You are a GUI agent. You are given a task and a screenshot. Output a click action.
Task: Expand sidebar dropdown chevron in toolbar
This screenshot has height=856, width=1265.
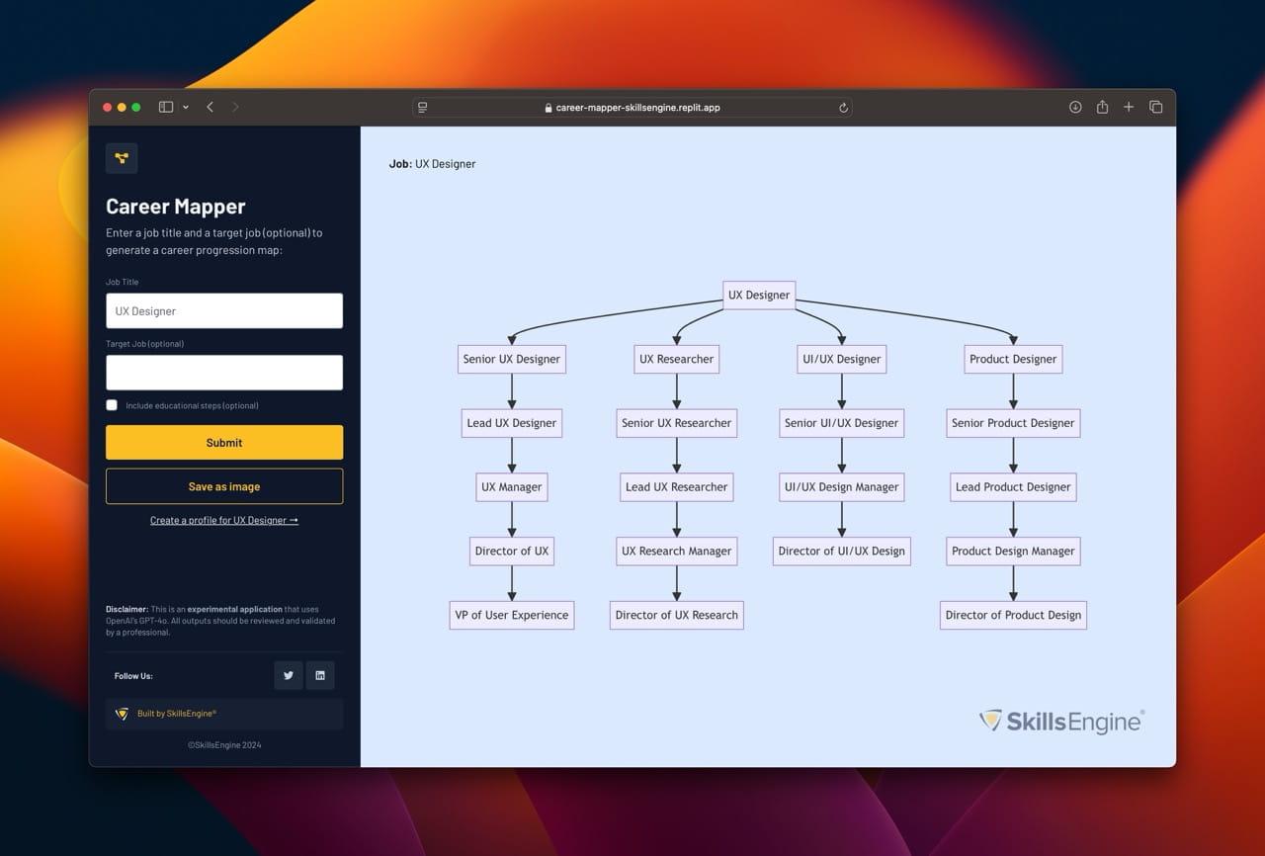point(186,107)
